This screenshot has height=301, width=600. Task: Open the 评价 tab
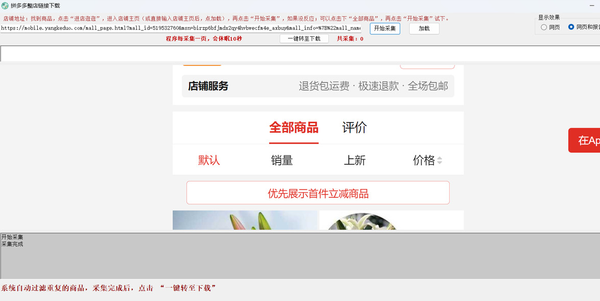coord(354,128)
